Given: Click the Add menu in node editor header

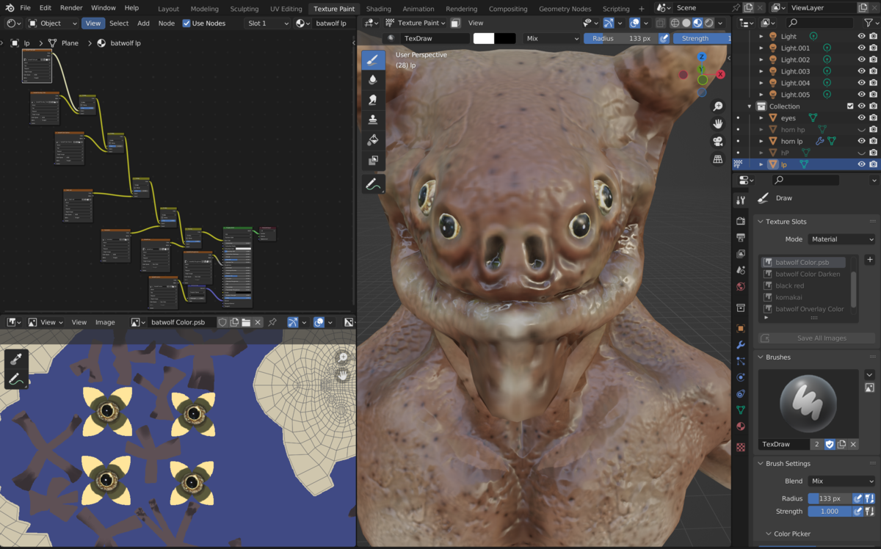Looking at the screenshot, I should coord(143,23).
